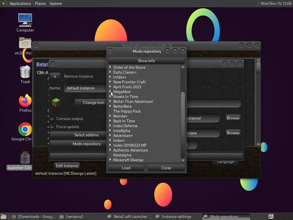Image resolution: width=293 pixels, height=220 pixels.
Task: Expand the Better Than Adventure! node
Action: tap(110, 101)
